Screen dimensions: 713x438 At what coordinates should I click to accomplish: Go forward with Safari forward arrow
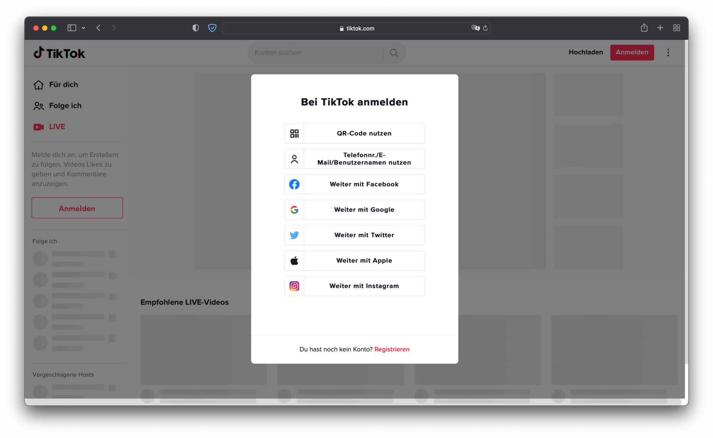114,28
